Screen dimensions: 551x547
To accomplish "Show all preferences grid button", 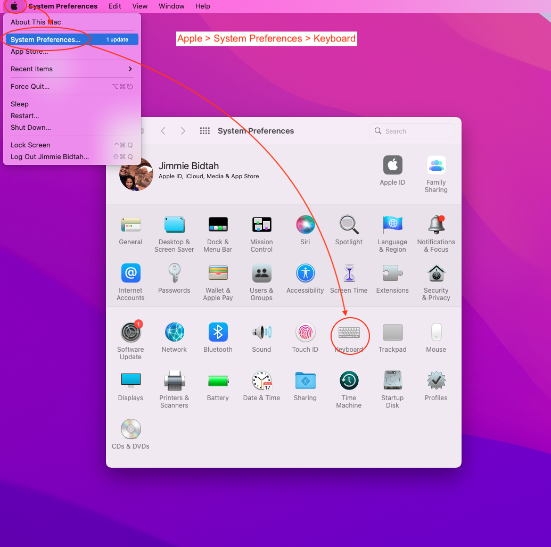I will [x=205, y=131].
